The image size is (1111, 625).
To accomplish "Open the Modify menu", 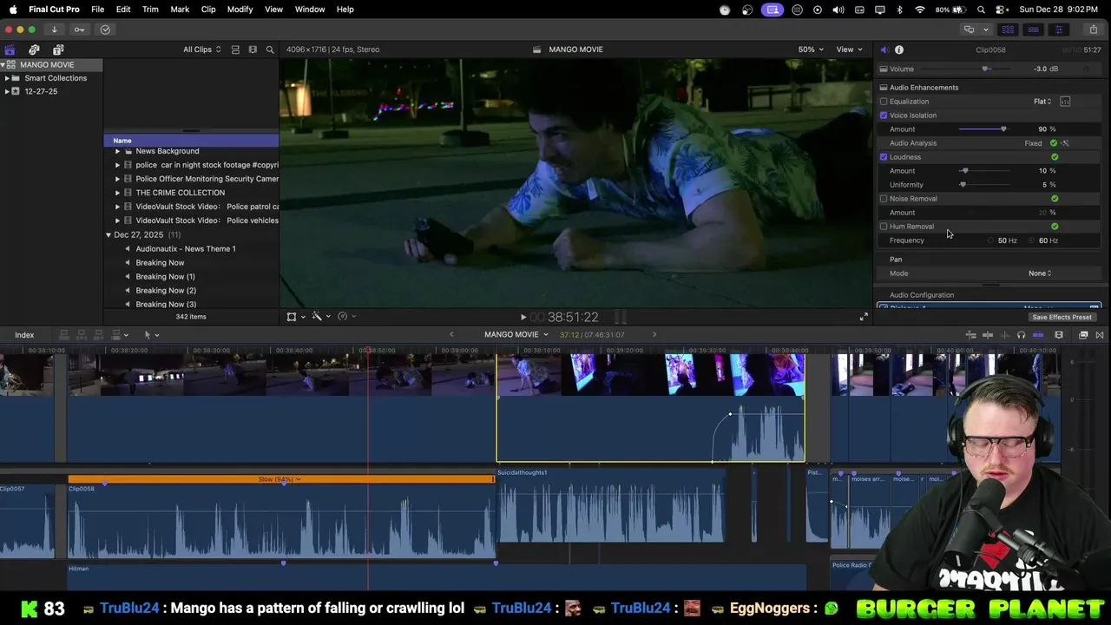I will pyautogui.click(x=240, y=10).
